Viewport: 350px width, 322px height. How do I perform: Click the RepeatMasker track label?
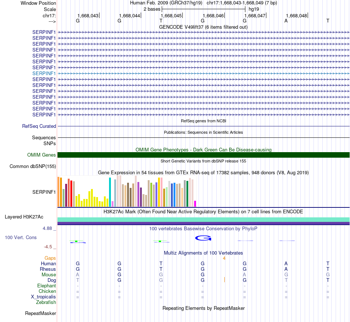tap(41, 313)
